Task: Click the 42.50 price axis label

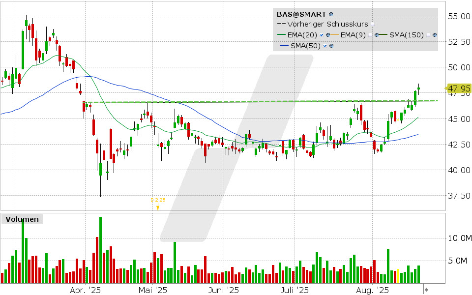Action: coord(459,145)
